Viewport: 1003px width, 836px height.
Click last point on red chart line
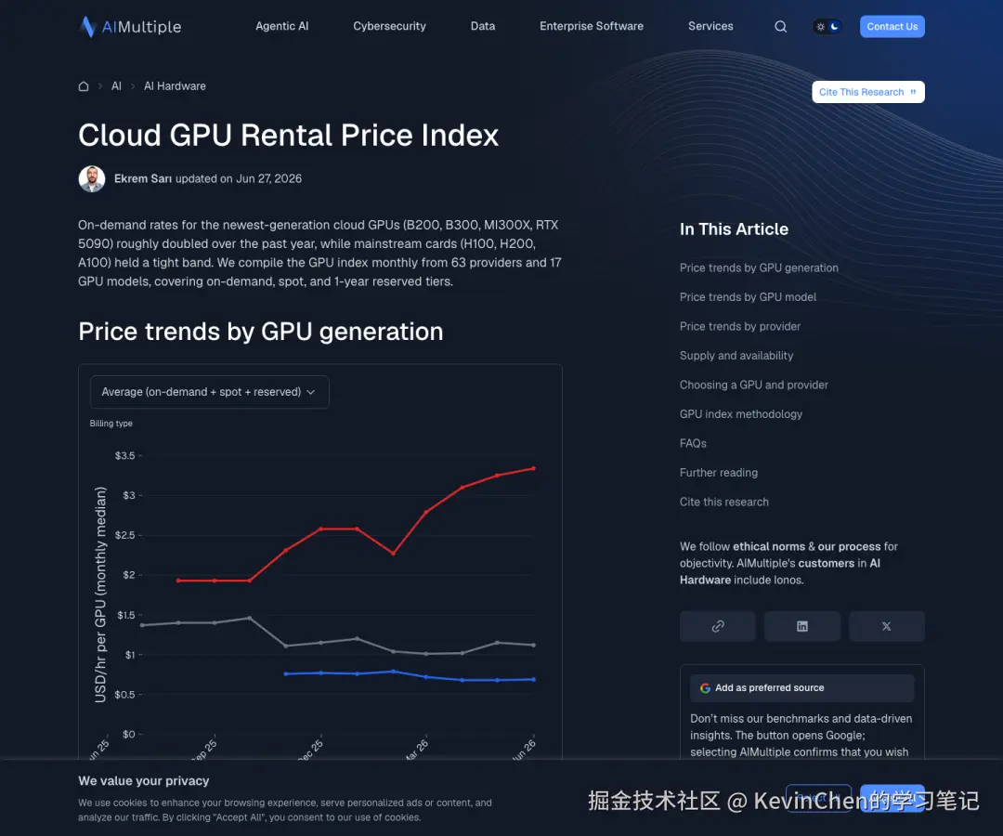(533, 468)
